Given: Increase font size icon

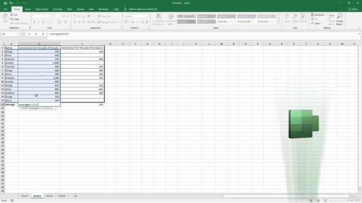Looking at the screenshot, I should [x=64, y=16].
